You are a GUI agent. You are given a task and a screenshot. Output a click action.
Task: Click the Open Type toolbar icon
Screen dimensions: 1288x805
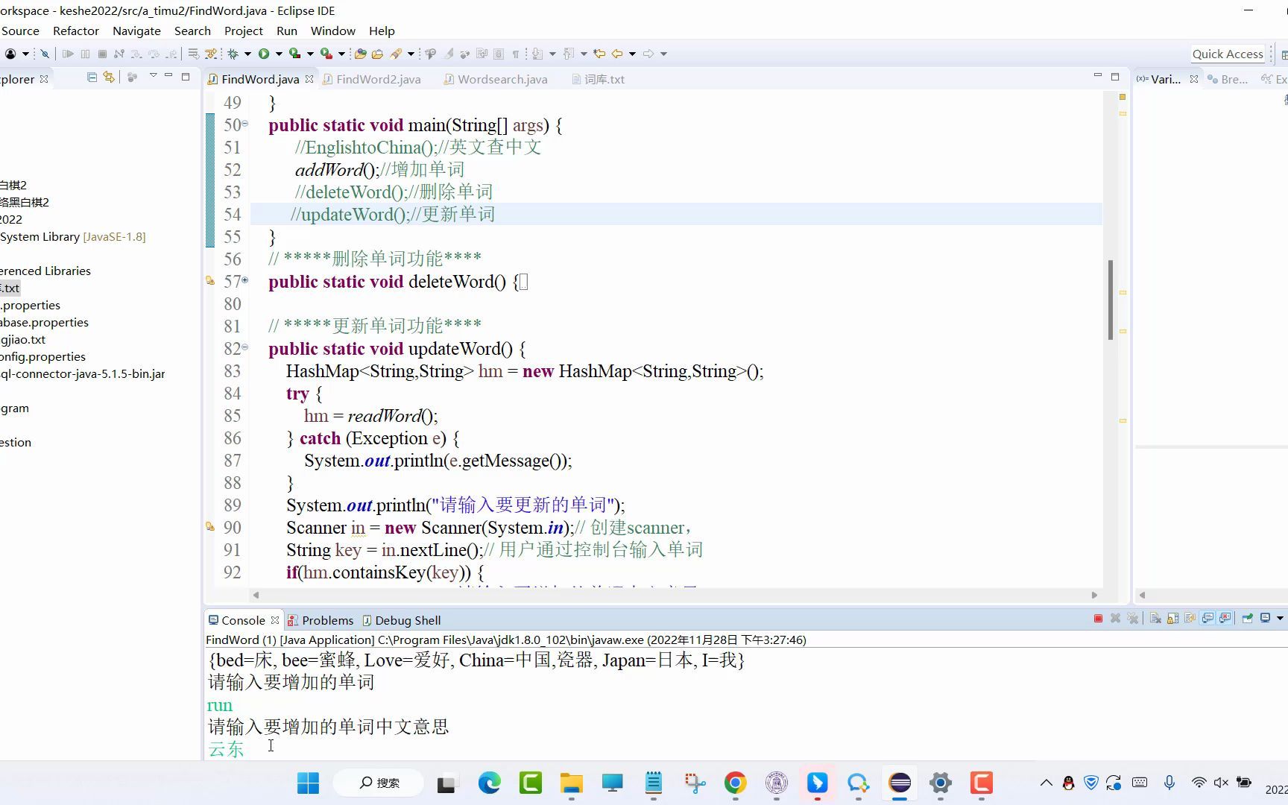click(x=361, y=54)
